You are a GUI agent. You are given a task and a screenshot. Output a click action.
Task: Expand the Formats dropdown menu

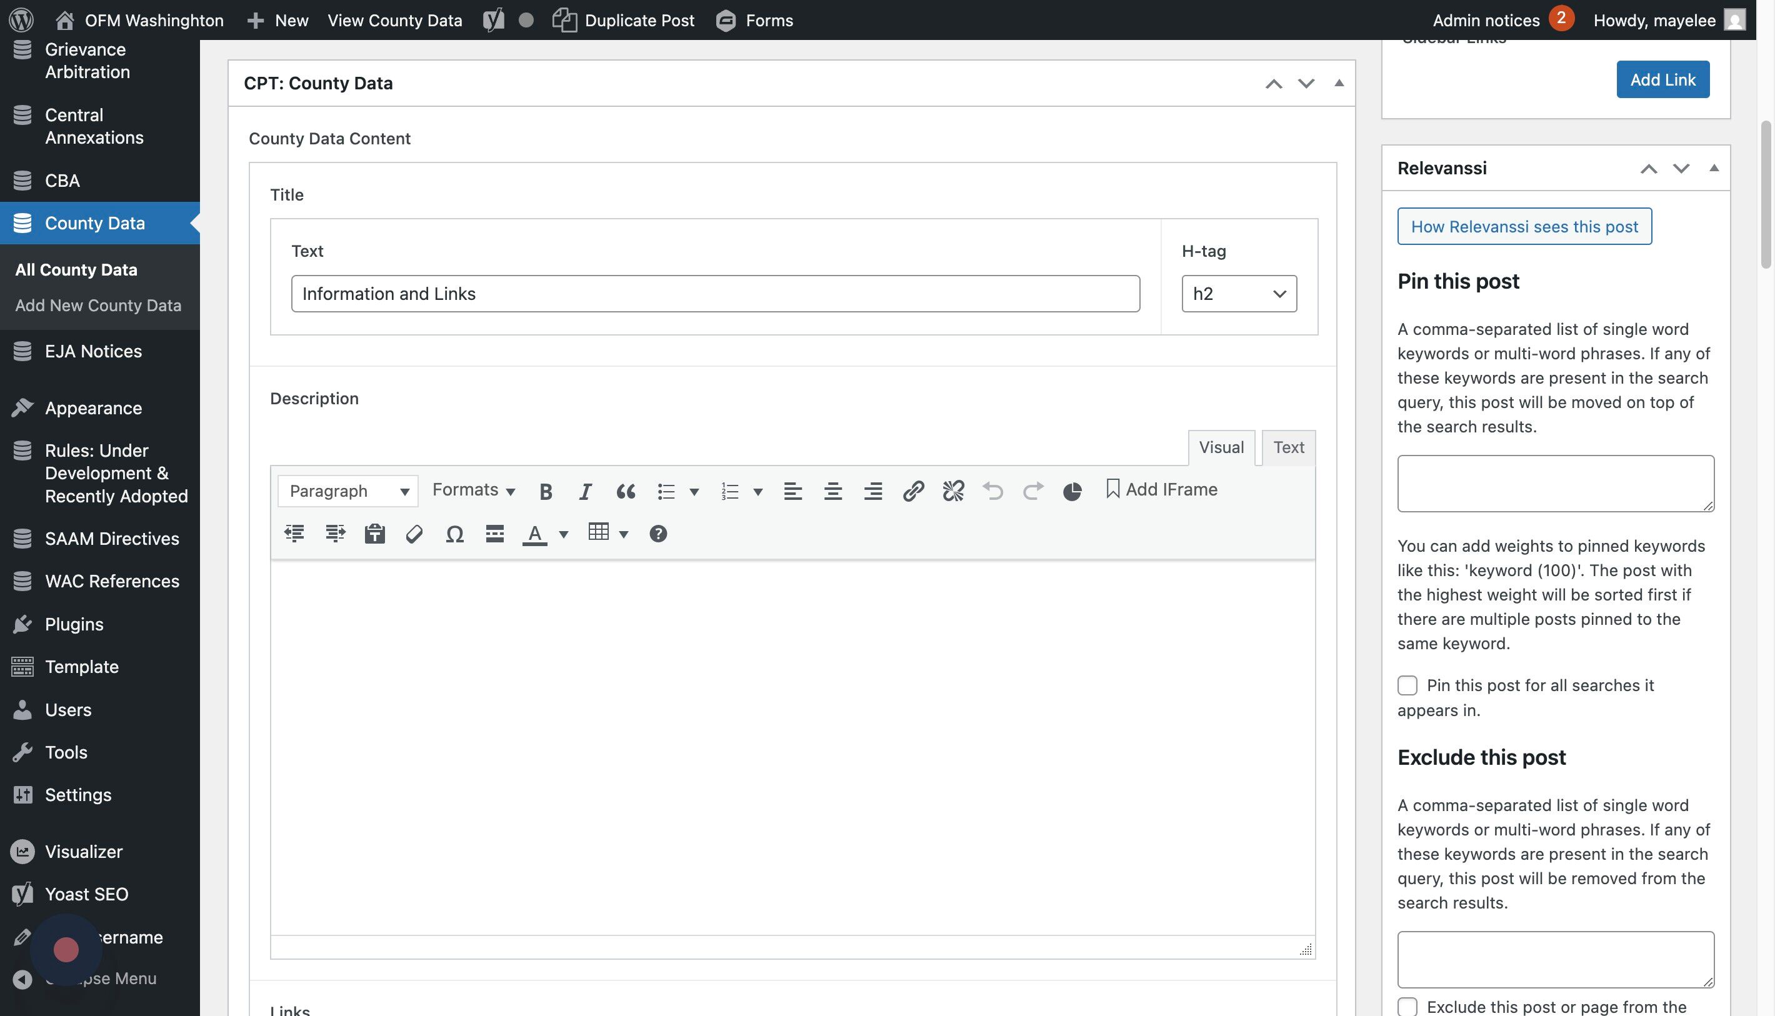coord(473,490)
